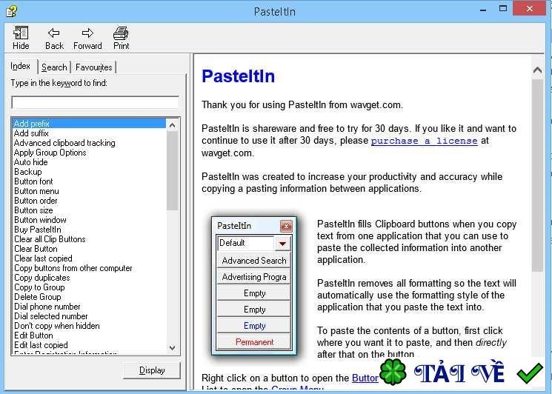Open the Favourites tab
The width and height of the screenshot is (552, 394).
(93, 67)
